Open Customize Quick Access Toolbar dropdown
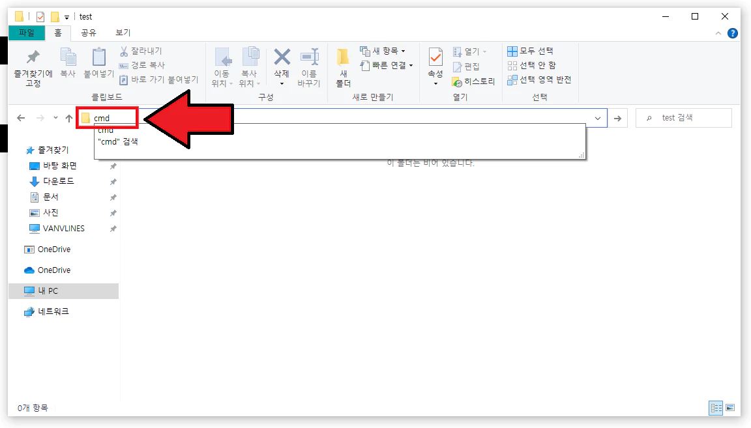This screenshot has height=428, width=751. point(66,17)
